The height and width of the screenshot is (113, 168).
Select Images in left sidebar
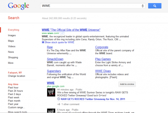click(12, 35)
